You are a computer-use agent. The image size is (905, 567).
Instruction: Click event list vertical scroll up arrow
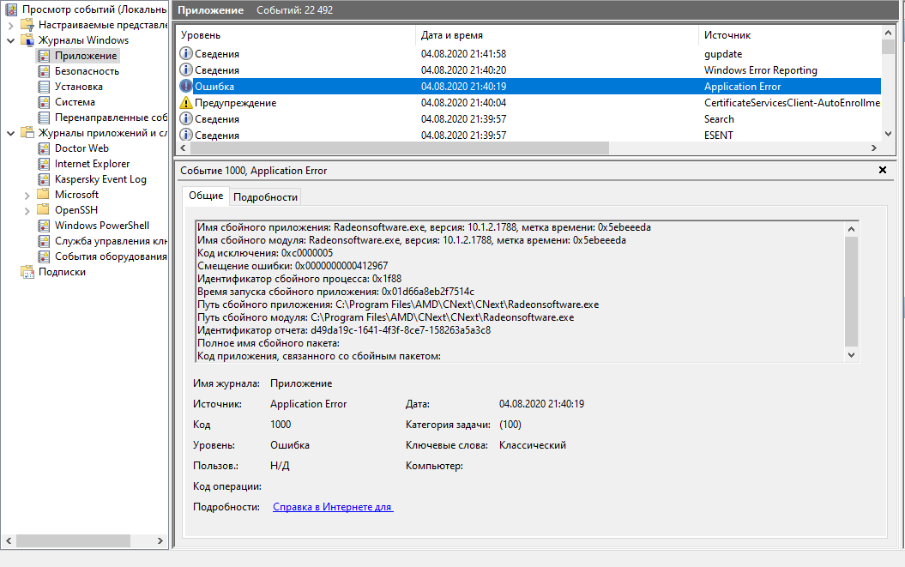(x=888, y=33)
